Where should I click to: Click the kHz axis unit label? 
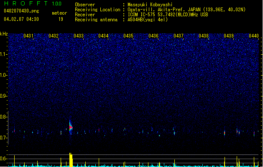click(x=4, y=34)
